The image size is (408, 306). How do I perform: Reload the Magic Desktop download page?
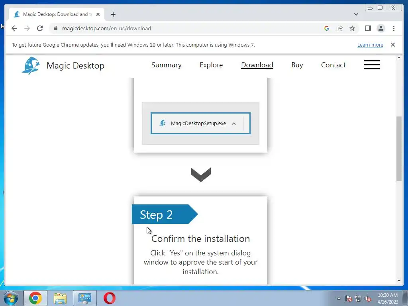click(x=40, y=28)
